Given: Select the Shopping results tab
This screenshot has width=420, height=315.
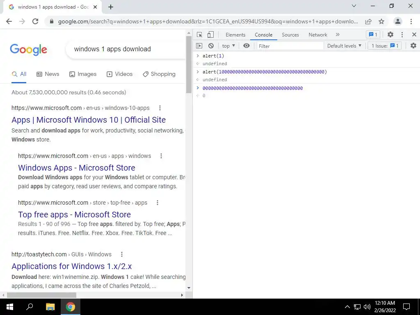Looking at the screenshot, I should click(159, 74).
